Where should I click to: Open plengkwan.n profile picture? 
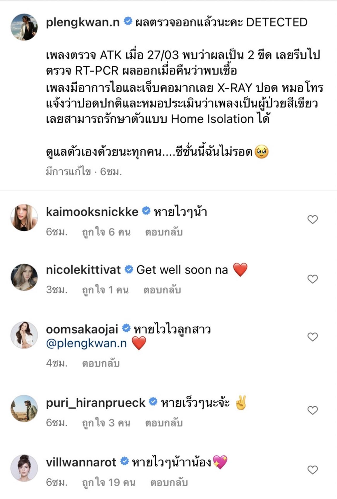coord(24,27)
